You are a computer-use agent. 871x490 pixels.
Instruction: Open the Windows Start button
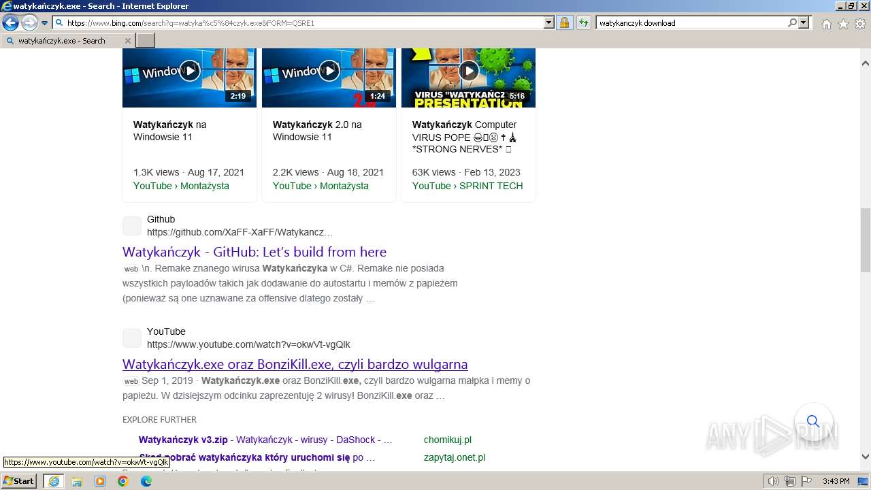[x=19, y=481]
